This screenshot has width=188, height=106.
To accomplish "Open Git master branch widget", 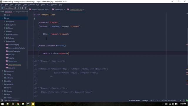I will pos(173,100).
